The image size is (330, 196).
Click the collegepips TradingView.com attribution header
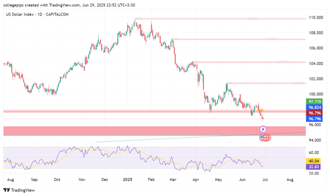[69, 5]
